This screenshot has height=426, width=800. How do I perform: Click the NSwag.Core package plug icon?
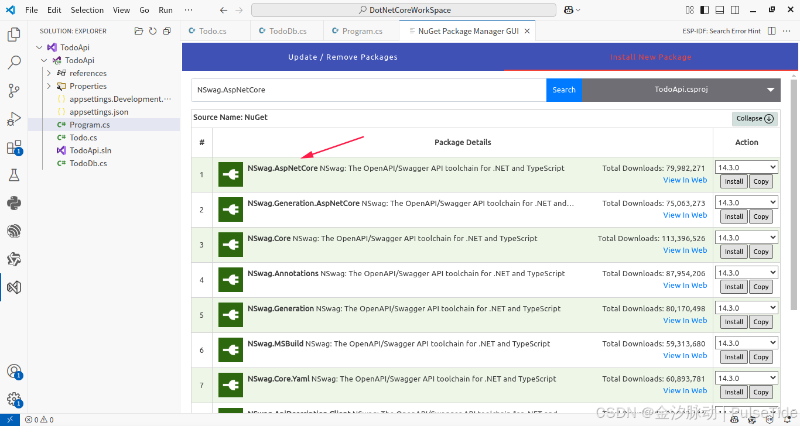coord(231,245)
